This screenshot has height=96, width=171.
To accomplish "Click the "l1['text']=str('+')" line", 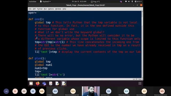I will click(x=50, y=75).
